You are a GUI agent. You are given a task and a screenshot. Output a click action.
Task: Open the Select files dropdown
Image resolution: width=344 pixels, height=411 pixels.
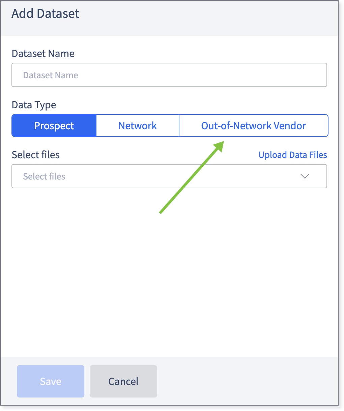169,176
